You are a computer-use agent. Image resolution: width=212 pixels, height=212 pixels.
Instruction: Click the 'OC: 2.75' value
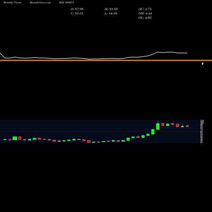(x=145, y=9)
